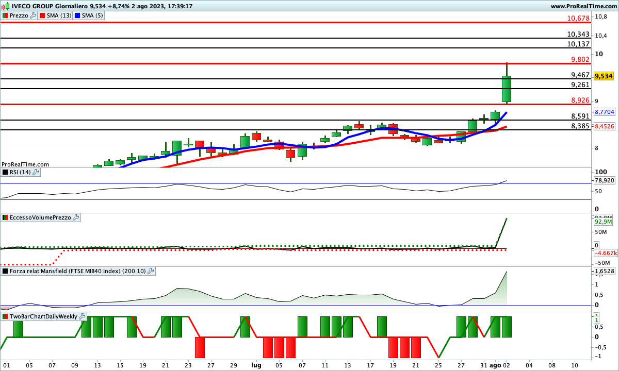
Task: Open EccessoVolumePrezzo settings wrench icon
Action: point(76,218)
